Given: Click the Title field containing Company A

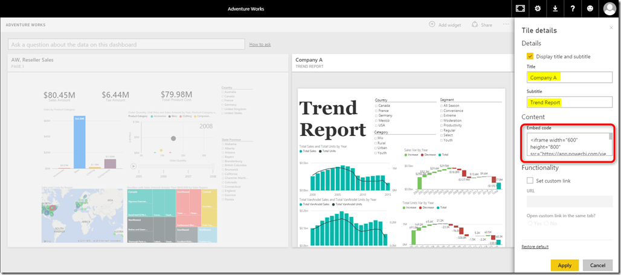Looking at the screenshot, I should [x=570, y=77].
